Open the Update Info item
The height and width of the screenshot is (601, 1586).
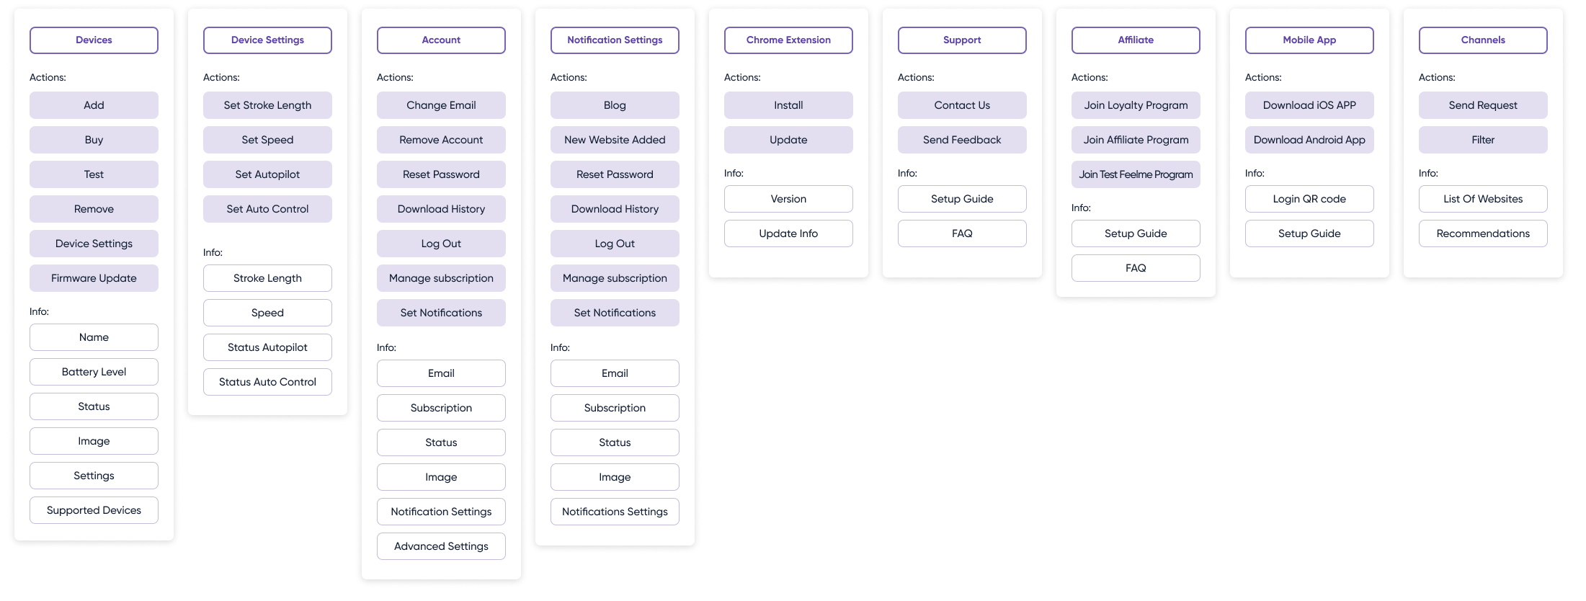pos(788,233)
